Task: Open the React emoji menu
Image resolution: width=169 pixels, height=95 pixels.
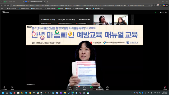Action: coord(84,88)
